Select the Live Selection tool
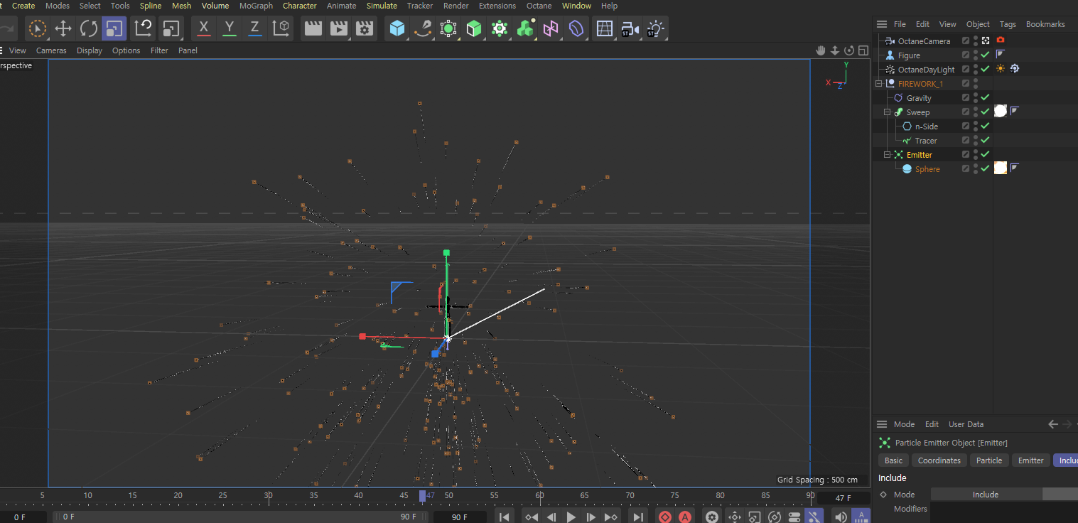This screenshot has height=523, width=1078. [38, 28]
